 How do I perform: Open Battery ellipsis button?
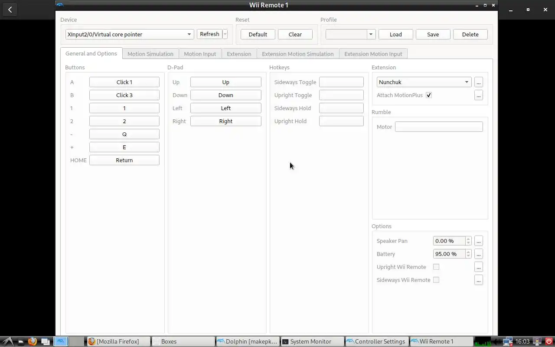(479, 254)
